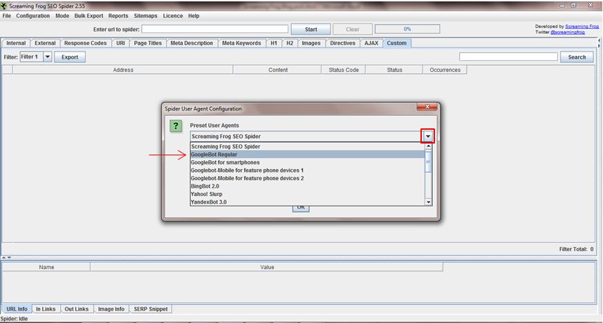Switch to the H1 tab
Screen dimensions: 603x323
pos(274,43)
